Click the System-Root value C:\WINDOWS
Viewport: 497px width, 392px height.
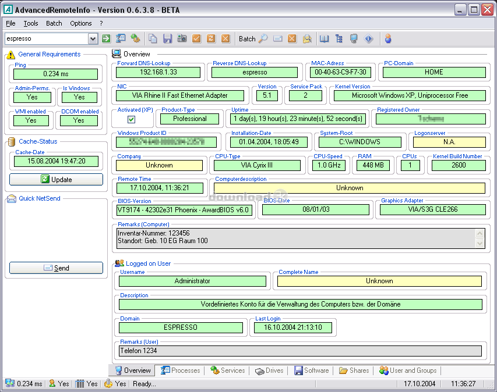pyautogui.click(x=359, y=142)
